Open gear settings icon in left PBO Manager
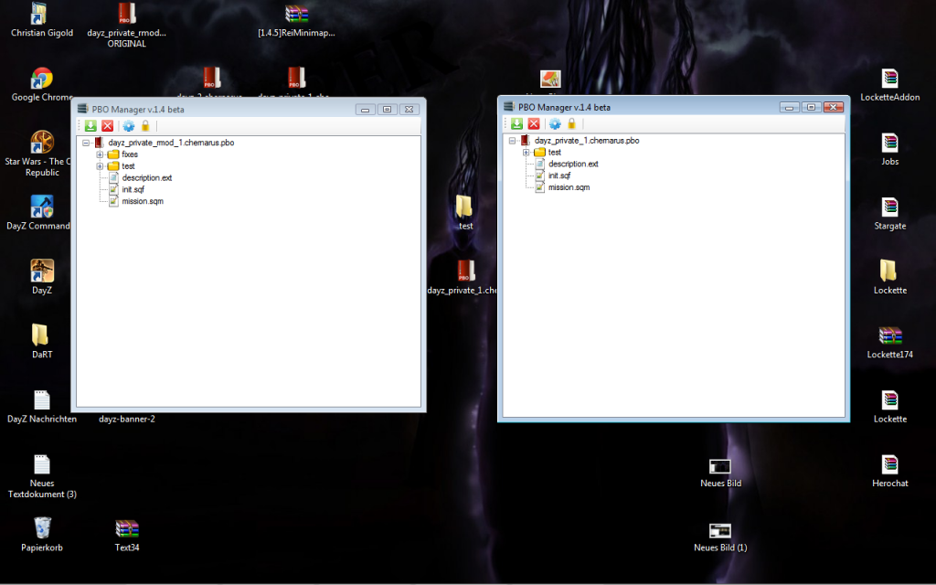The height and width of the screenshot is (585, 936). (x=128, y=126)
